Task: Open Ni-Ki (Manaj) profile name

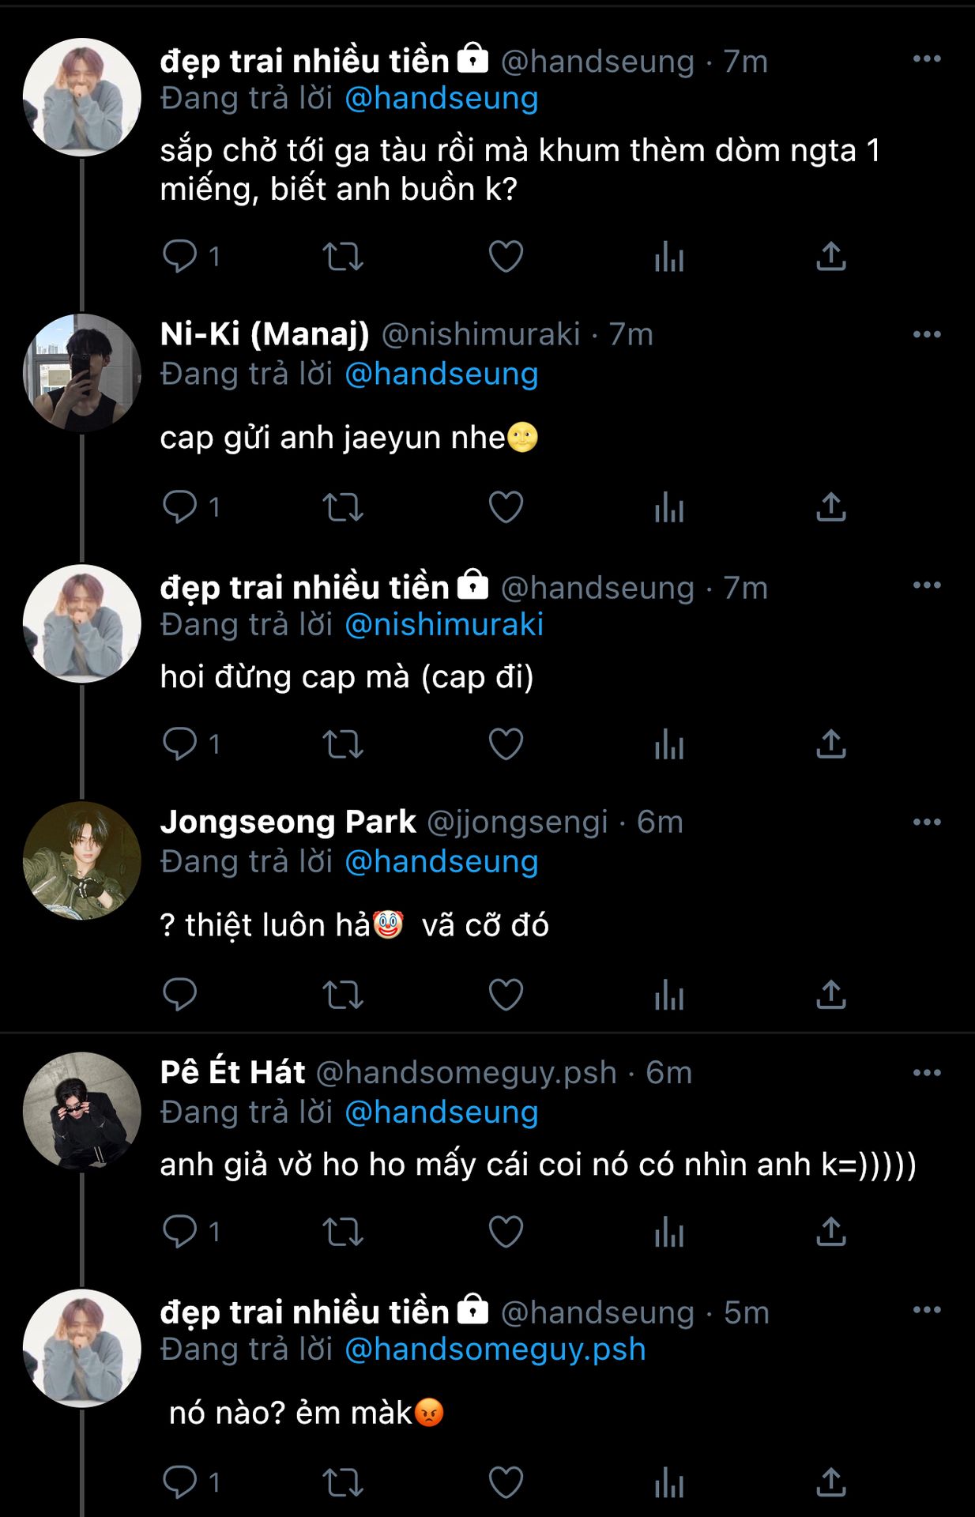Action: pyautogui.click(x=265, y=334)
